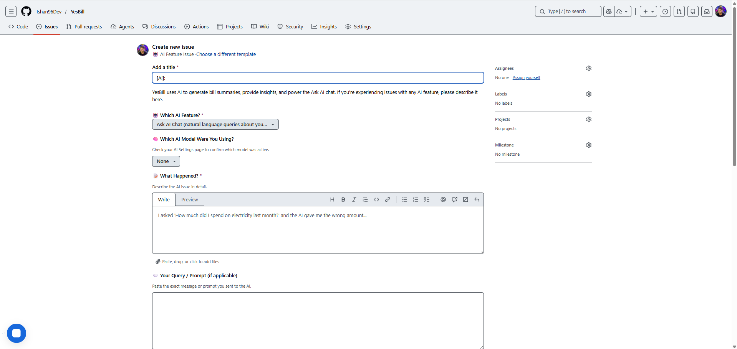
Task: Expand the Which AI Feature dropdown
Action: click(x=215, y=124)
